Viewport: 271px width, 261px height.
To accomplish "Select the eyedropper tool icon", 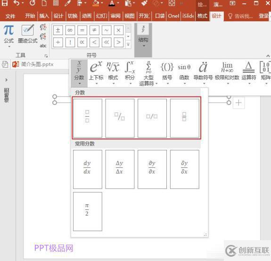I will [67, 3].
